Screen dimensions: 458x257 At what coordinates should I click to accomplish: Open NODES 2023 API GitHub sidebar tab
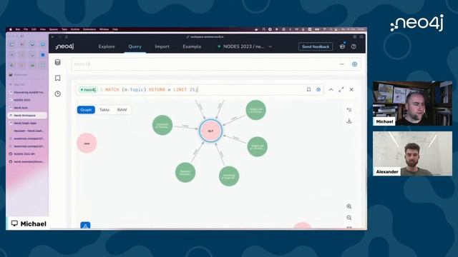pos(27,154)
